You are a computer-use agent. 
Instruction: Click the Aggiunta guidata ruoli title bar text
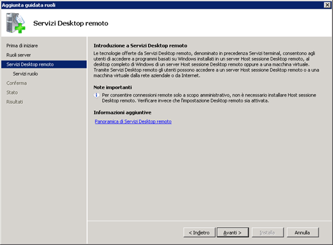click(x=28, y=5)
